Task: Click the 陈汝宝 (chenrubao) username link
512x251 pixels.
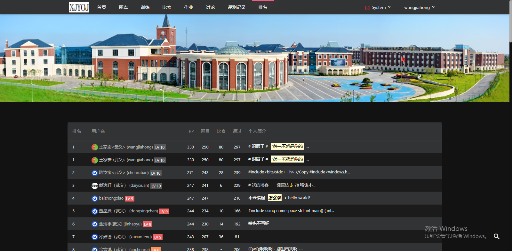Action: [x=124, y=173]
